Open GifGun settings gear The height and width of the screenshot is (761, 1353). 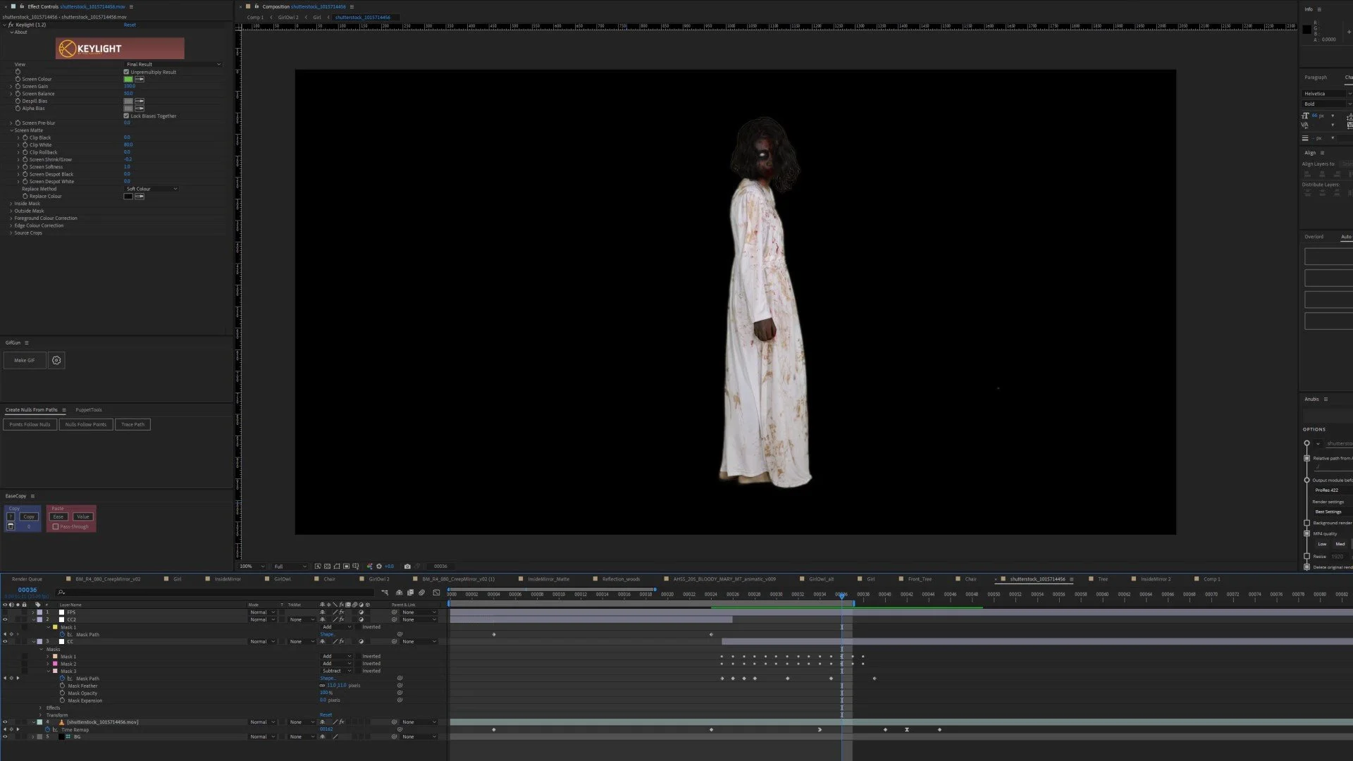click(56, 360)
